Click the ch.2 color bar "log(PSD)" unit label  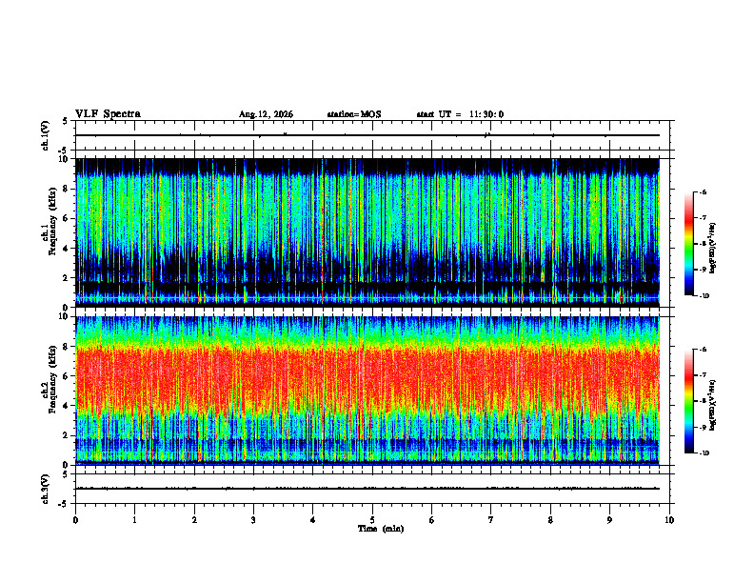coord(713,405)
